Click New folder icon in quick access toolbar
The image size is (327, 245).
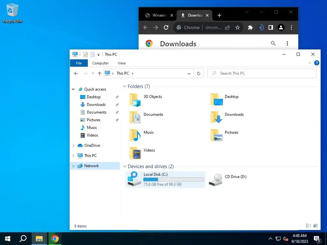point(92,54)
